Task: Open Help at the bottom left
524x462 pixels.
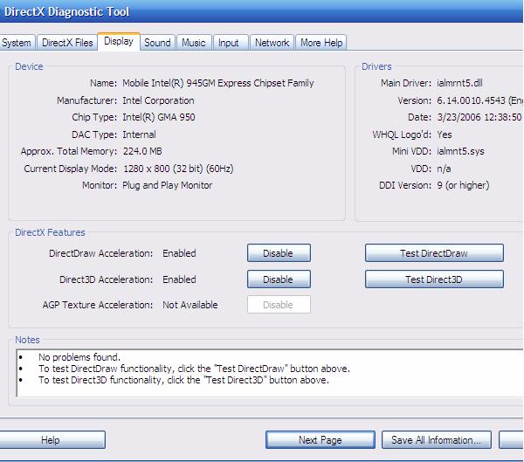Action: click(x=52, y=440)
